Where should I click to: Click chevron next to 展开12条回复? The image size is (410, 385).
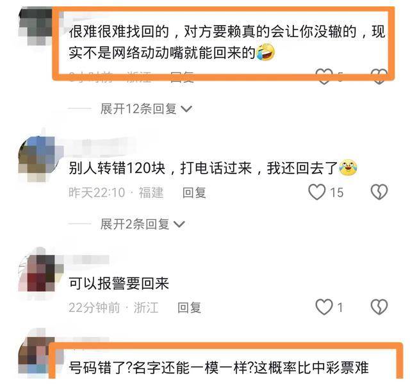point(186,109)
